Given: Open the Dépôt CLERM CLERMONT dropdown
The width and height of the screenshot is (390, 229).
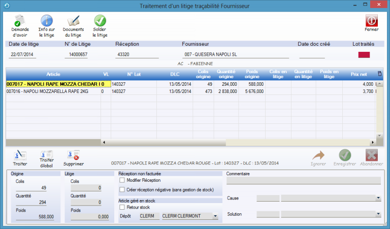Looking at the screenshot, I should (x=216, y=216).
